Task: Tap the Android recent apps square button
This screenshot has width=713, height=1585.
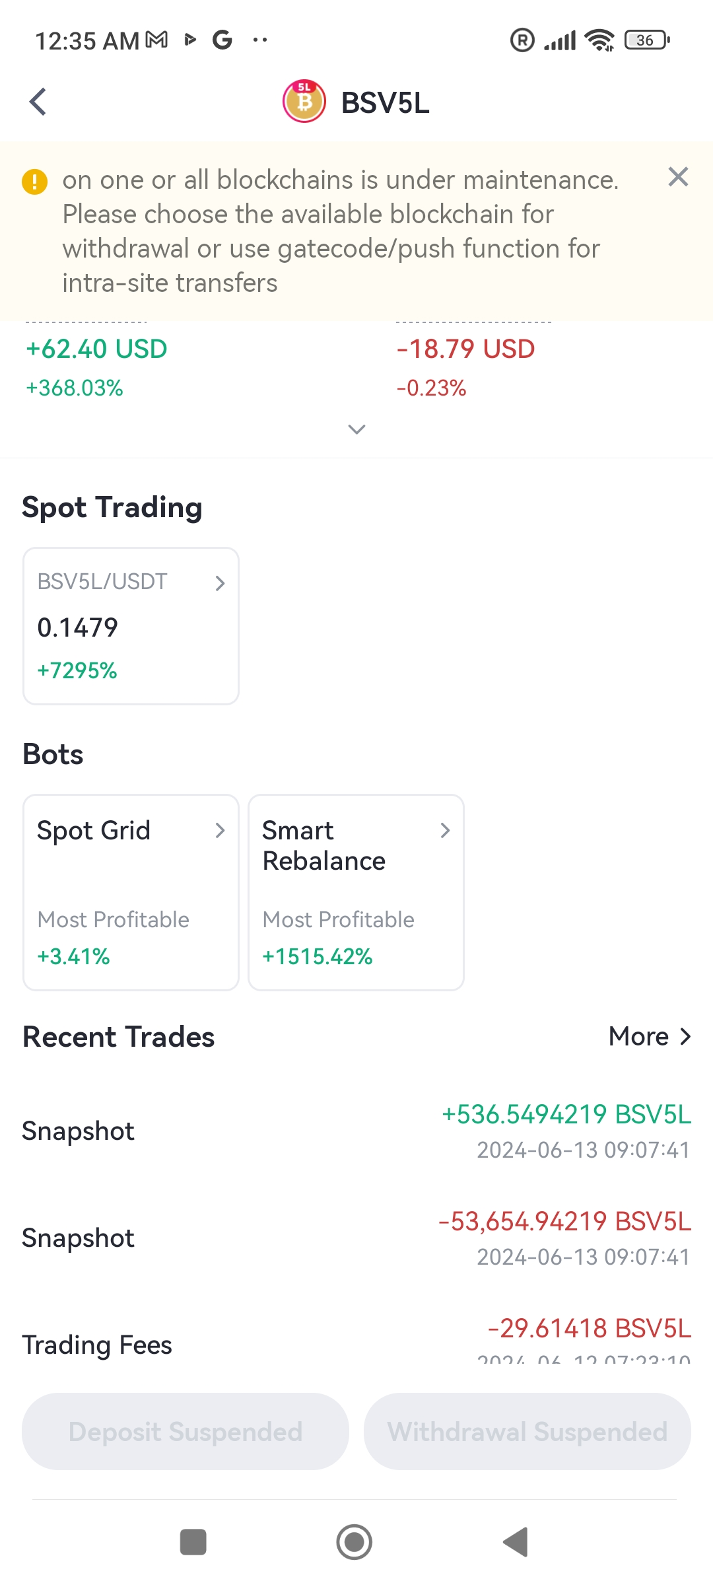Action: coord(193,1542)
